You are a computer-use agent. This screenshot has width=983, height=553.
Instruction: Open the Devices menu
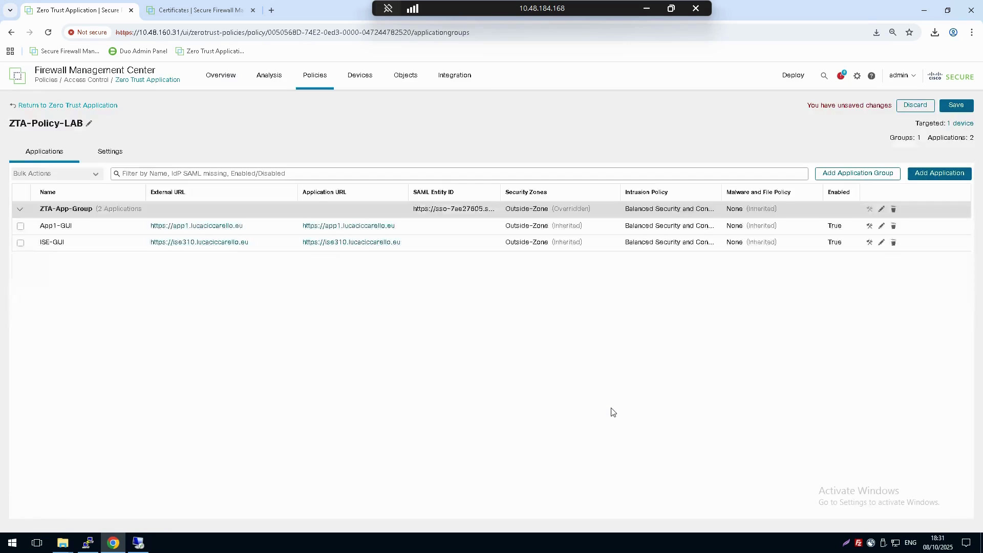360,75
